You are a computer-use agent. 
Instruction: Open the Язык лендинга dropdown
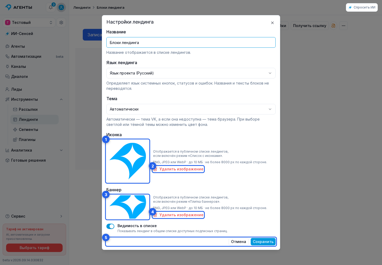[x=191, y=73]
